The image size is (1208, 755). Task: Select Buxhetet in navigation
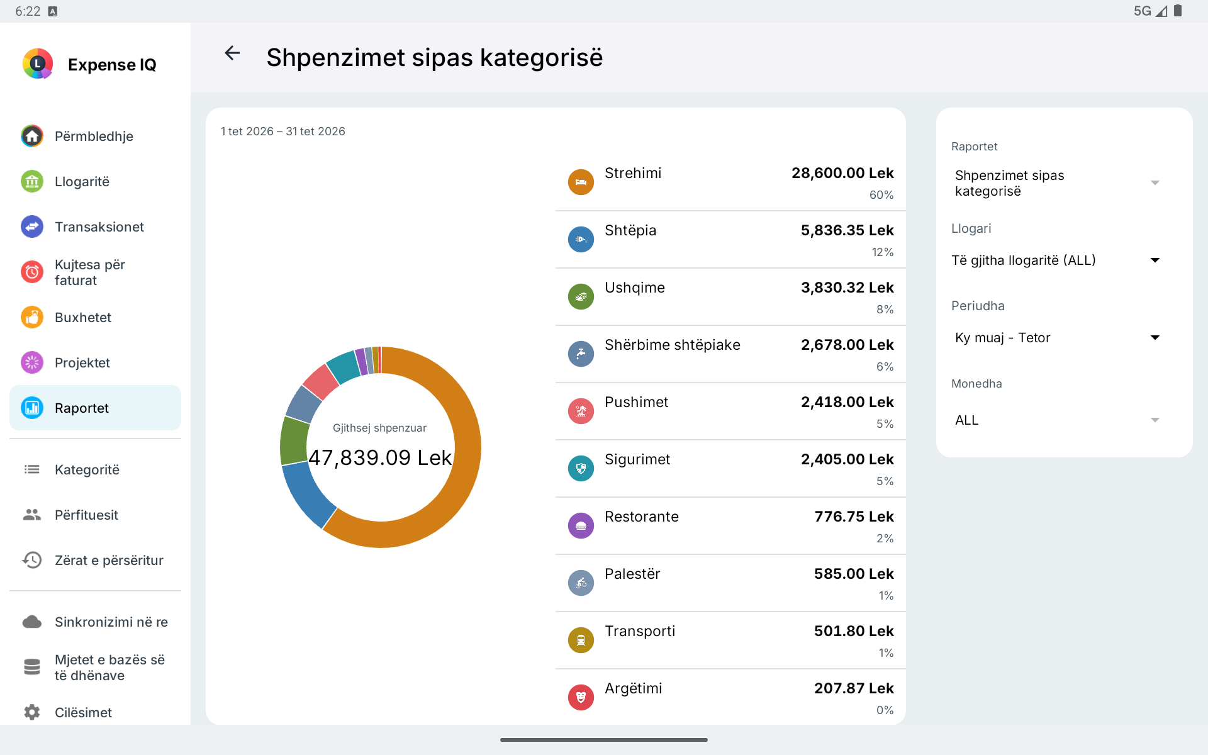(x=95, y=317)
